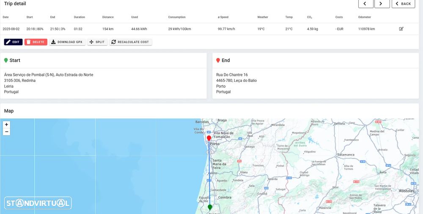Screen dimensions: 423x214
Task: Zoom in on the map
Action: [6, 125]
